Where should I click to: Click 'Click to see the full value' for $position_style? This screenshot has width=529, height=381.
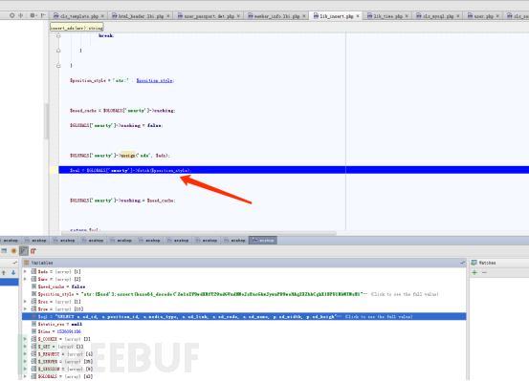point(405,294)
